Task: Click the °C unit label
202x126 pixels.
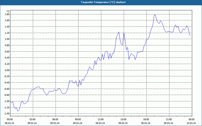Action: pos(8,11)
